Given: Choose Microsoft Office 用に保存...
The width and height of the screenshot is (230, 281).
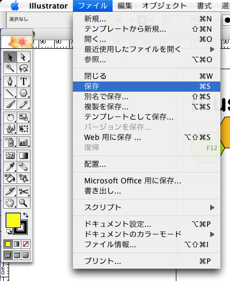Looking at the screenshot, I should [146, 181].
